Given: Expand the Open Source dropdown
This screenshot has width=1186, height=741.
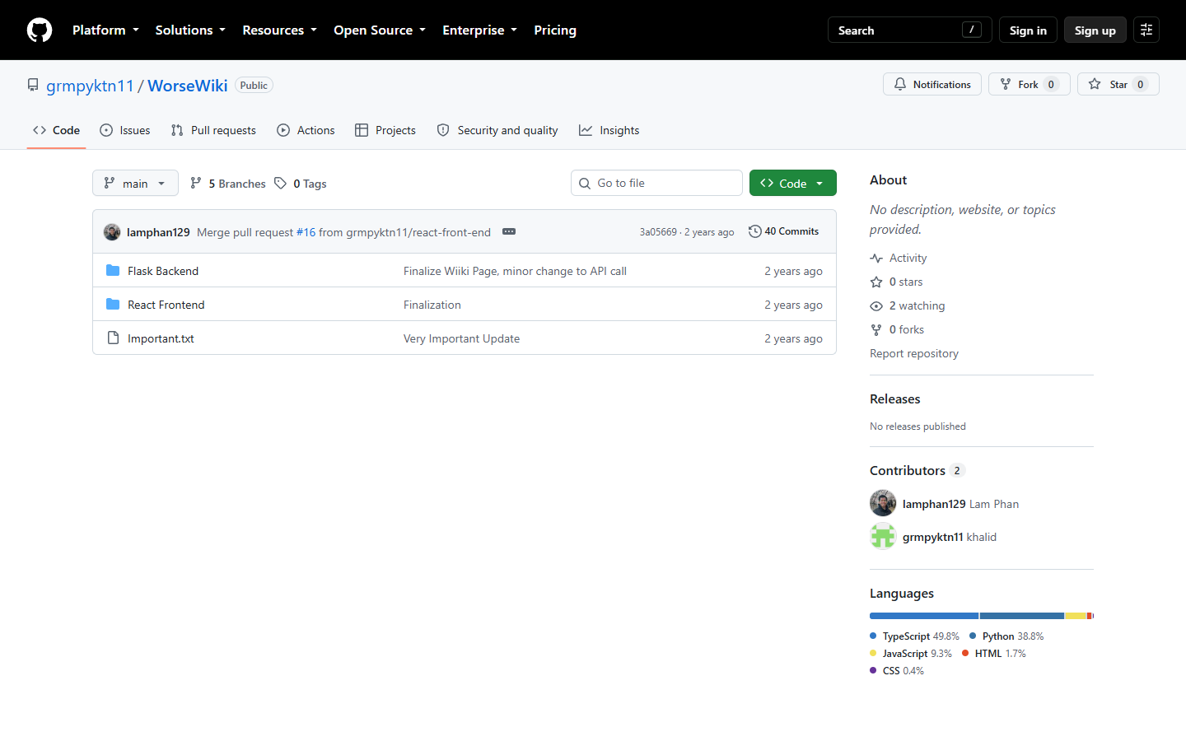Looking at the screenshot, I should (380, 30).
